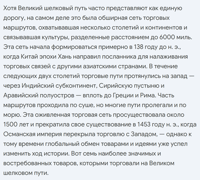Click the word "Западом"
The image size is (200, 180).
pos(144,134)
